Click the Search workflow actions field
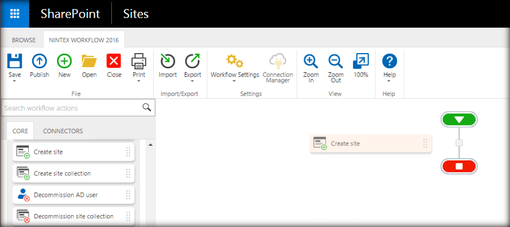510x227 pixels. click(x=72, y=108)
